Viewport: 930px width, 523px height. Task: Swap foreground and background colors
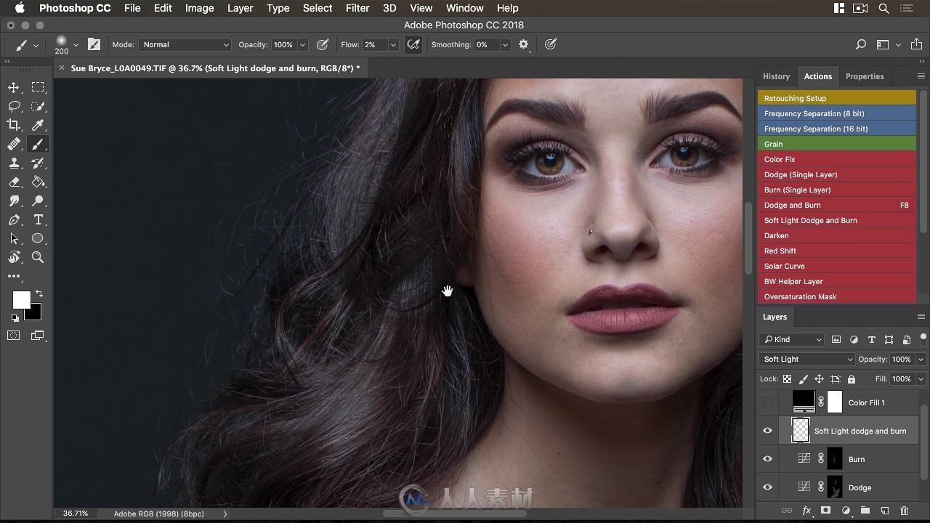coord(39,293)
